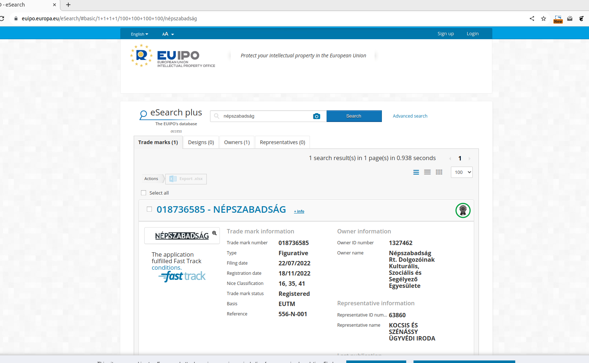Viewport: 589px width, 363px height.
Task: Click owner ID number 1327462
Action: pos(400,243)
